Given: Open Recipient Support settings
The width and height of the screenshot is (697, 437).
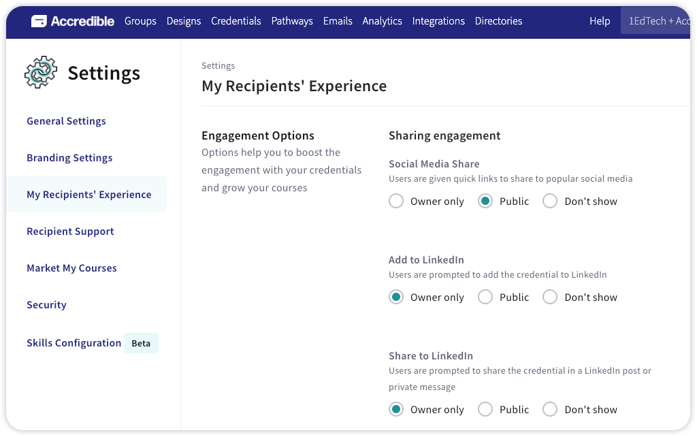Looking at the screenshot, I should (x=70, y=231).
